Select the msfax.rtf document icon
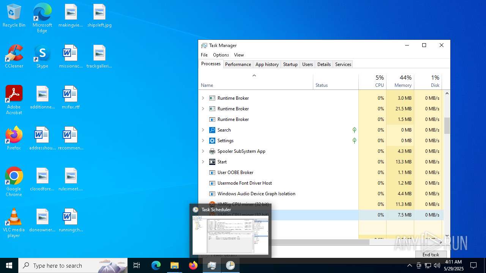Screen dimensions: 486x273 pyautogui.click(x=71, y=98)
